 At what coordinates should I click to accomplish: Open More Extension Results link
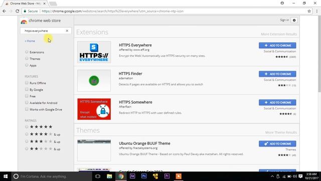279,34
